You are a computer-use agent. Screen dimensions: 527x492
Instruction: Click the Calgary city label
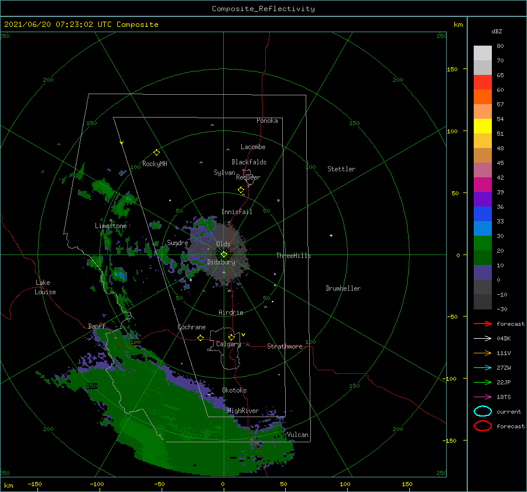(x=228, y=344)
